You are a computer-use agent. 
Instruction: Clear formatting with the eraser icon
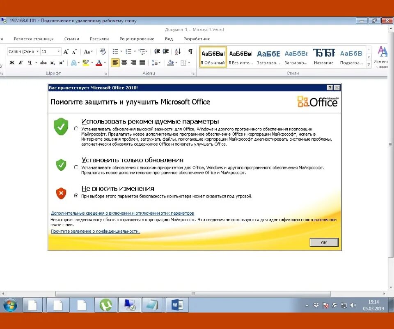point(103,51)
